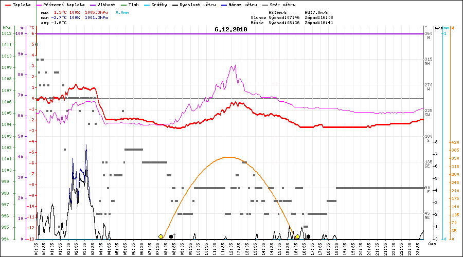Click the -13 temperature axis tick label
Viewport: 463px width, 257px height.
pyautogui.click(x=31, y=239)
